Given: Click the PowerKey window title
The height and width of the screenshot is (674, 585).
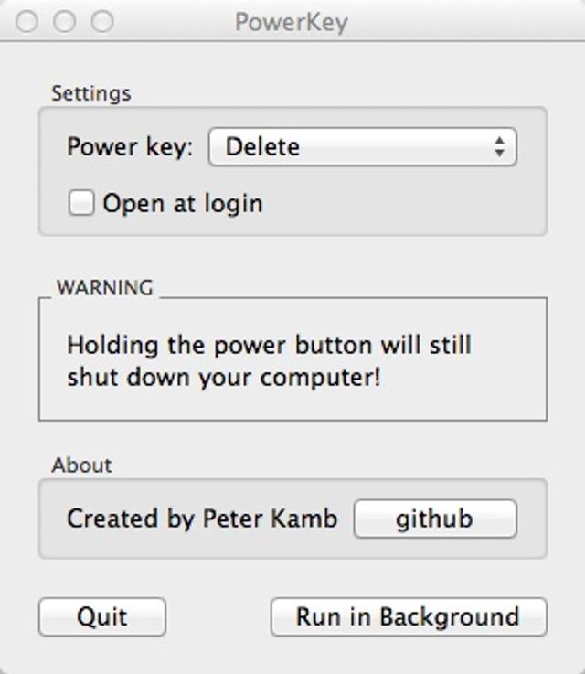Looking at the screenshot, I should point(292,21).
